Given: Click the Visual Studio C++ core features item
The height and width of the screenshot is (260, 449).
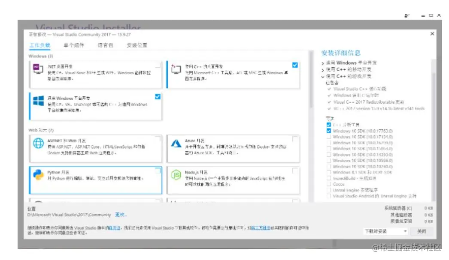Looking at the screenshot, I should click(360, 89).
